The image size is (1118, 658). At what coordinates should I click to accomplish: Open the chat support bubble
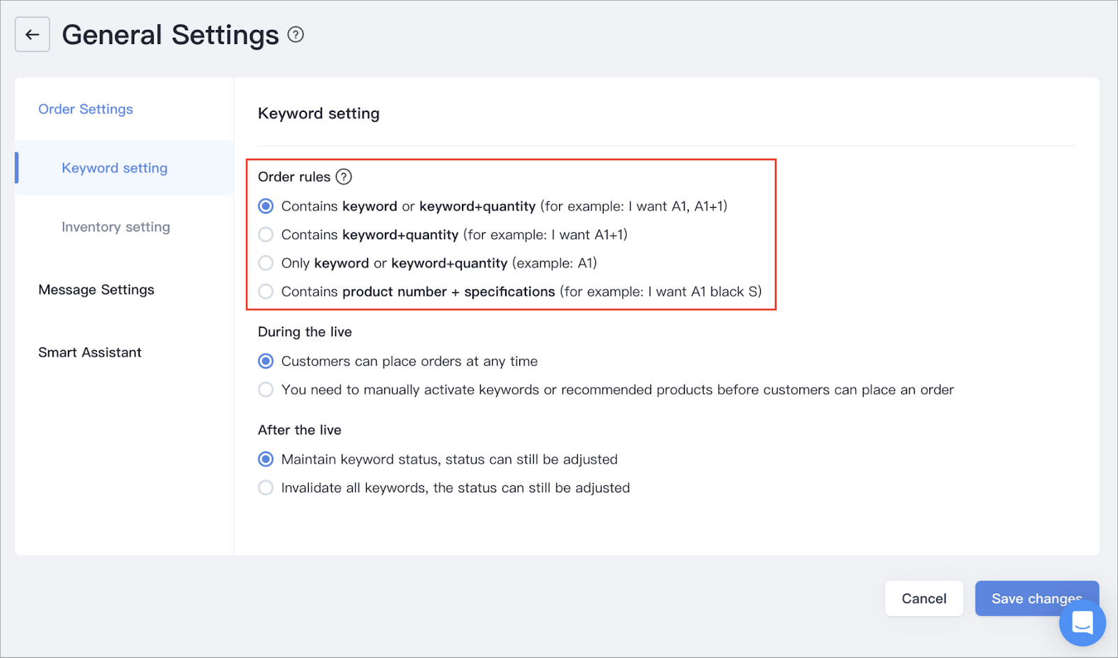pyautogui.click(x=1081, y=622)
